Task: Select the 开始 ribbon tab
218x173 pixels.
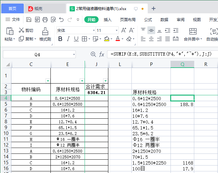Action: click(x=91, y=20)
